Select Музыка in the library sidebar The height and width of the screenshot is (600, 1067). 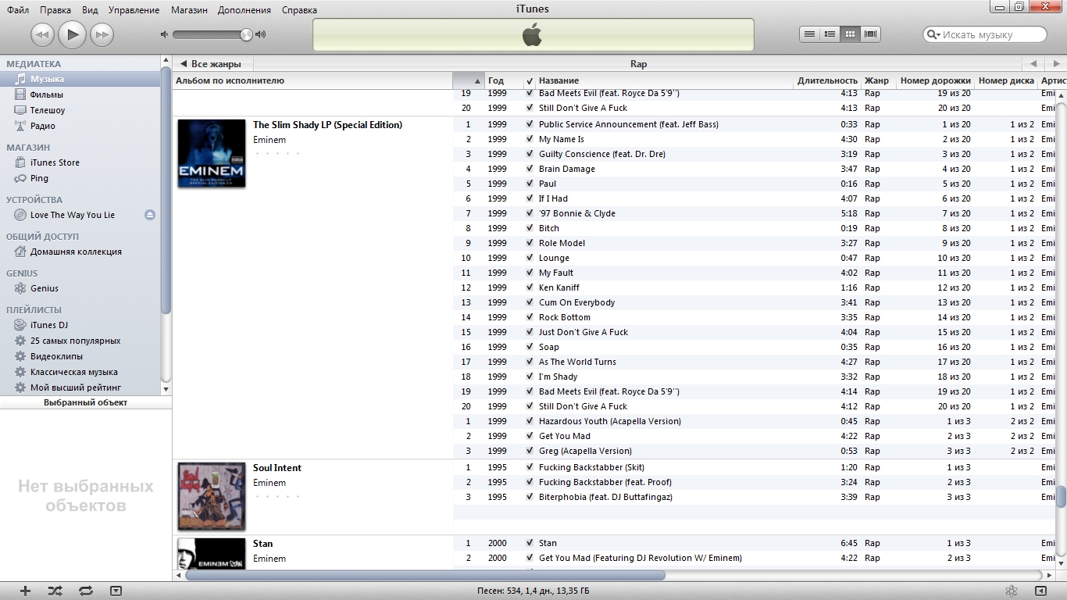(80, 79)
